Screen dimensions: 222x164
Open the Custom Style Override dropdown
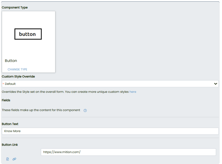(x=110, y=84)
